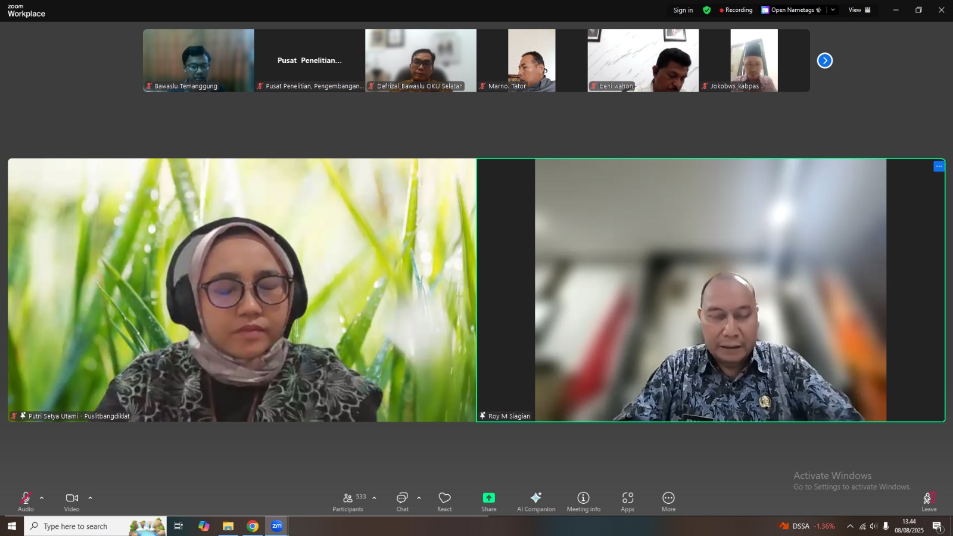The width and height of the screenshot is (953, 536).
Task: Toggle the Video camera on or off
Action: 71,501
